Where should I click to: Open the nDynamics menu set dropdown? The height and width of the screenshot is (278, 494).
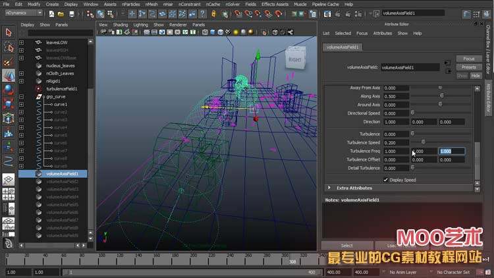coord(23,13)
